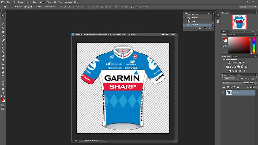Select the Zoom tool
Viewport: 258px width, 145px height.
tap(3, 93)
